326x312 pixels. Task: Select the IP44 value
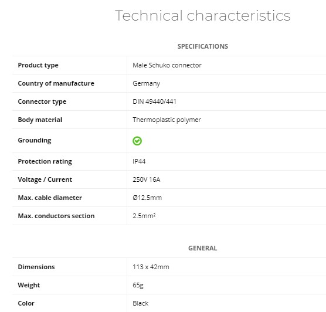coord(139,161)
